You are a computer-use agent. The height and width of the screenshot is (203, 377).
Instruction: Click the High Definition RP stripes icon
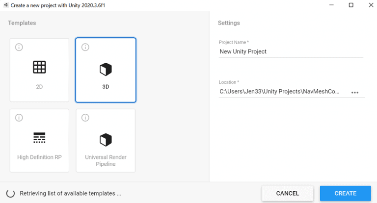(x=39, y=138)
